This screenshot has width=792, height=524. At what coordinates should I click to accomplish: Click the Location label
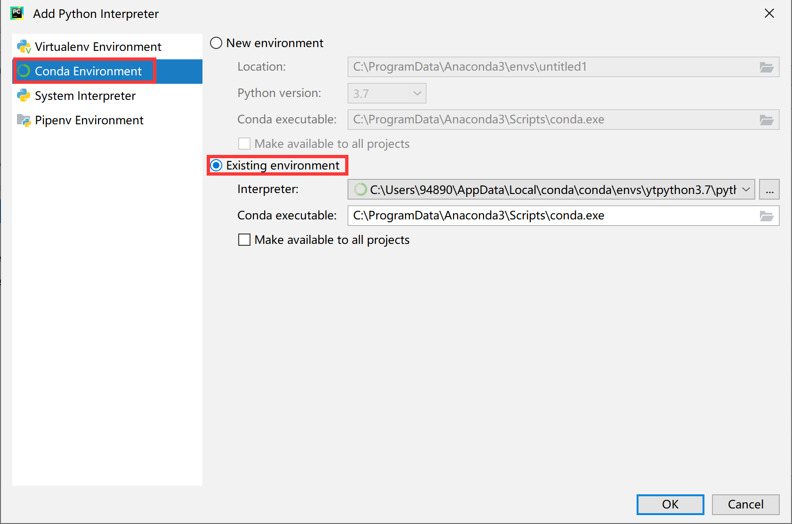point(261,67)
